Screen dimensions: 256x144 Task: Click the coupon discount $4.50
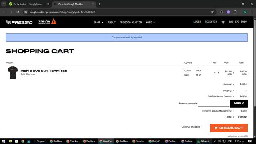[244, 111]
